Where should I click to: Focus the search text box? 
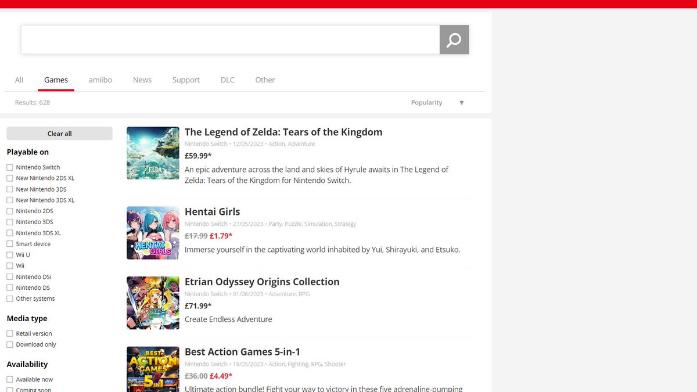click(231, 39)
